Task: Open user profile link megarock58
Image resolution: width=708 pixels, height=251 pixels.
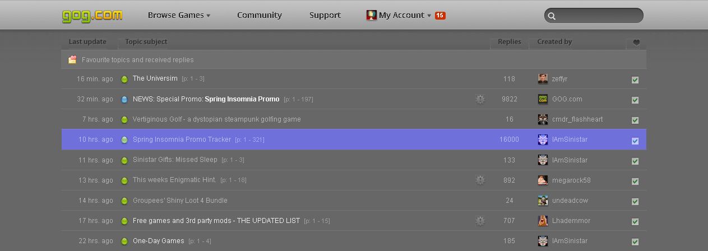Action: (571, 180)
